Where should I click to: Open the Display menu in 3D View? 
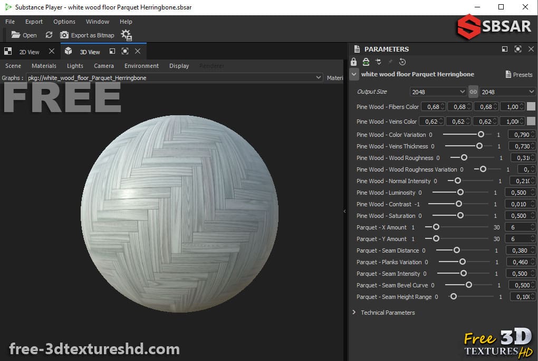[179, 66]
